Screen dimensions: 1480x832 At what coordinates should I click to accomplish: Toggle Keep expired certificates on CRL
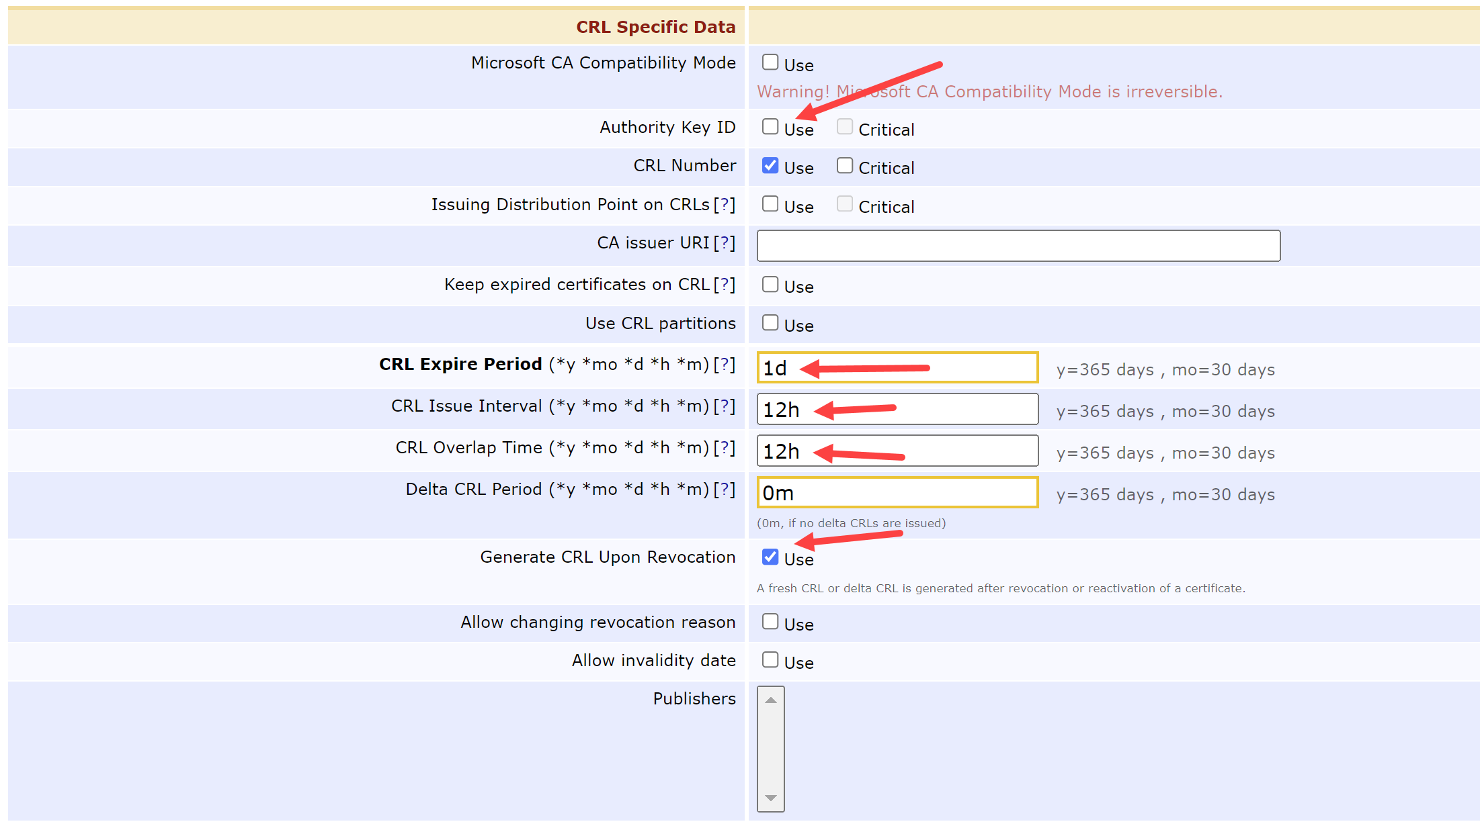pyautogui.click(x=770, y=284)
